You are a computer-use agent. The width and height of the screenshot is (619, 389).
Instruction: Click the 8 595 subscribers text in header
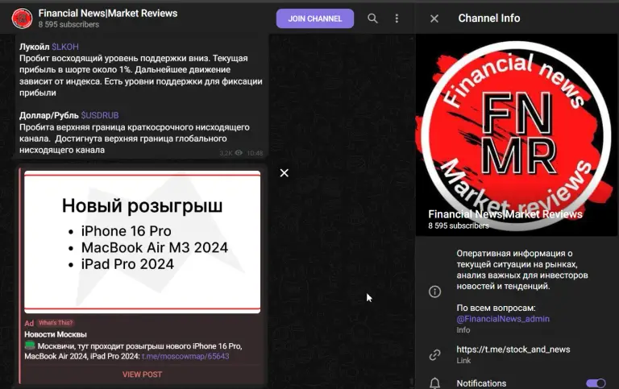coord(69,24)
